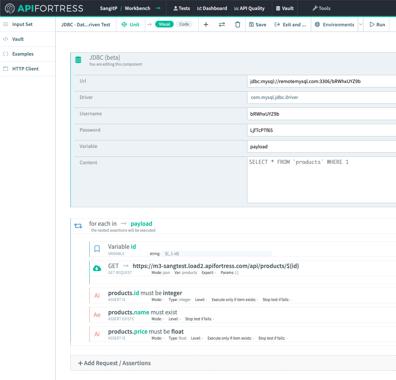Open the Environments dropdown arrow
The width and height of the screenshot is (396, 380).
pos(360,24)
